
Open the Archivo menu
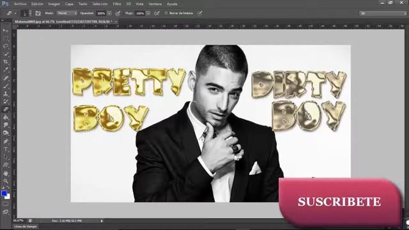pos(20,4)
